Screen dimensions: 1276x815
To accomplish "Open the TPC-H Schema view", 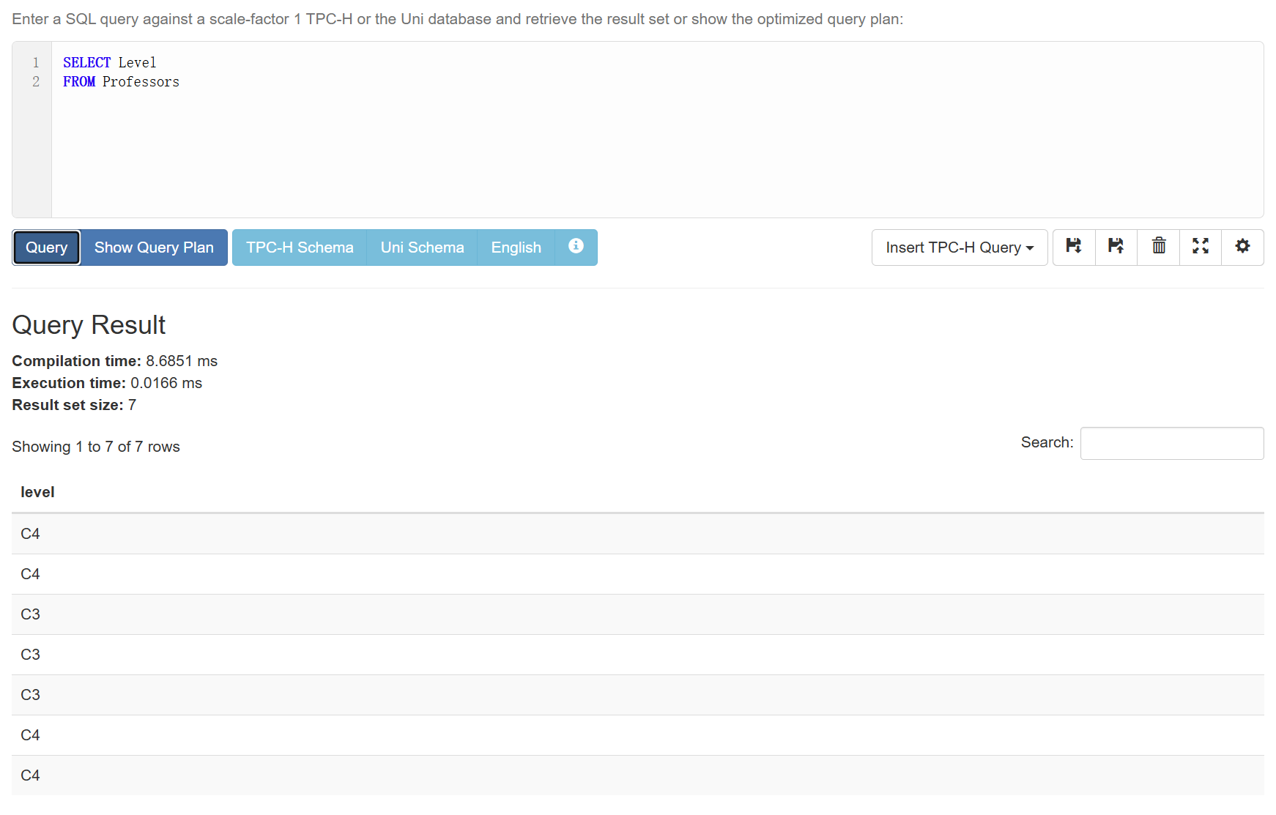I will pyautogui.click(x=300, y=248).
